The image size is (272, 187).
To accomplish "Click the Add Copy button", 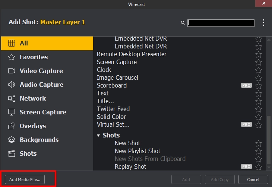I will pyautogui.click(x=219, y=180).
